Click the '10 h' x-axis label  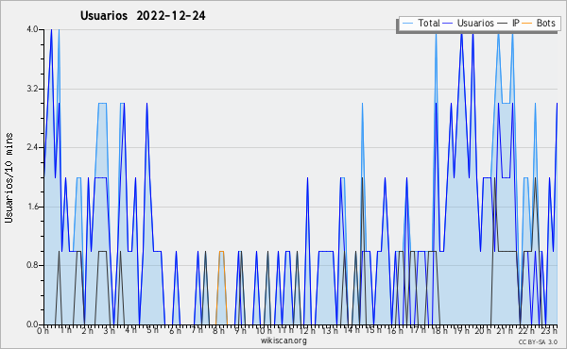pyautogui.click(x=264, y=330)
